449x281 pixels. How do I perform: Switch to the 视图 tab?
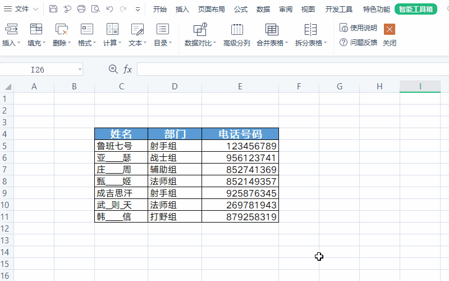(308, 10)
